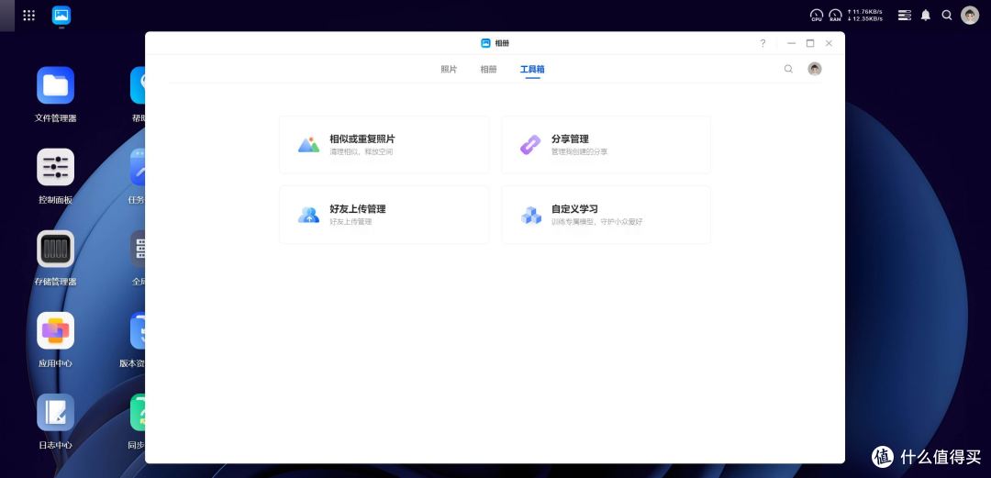Close the Photos window

(x=829, y=44)
